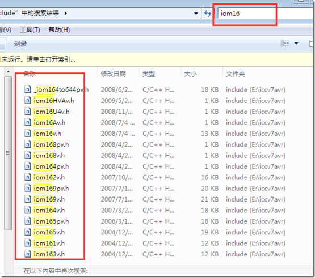
Task: Select file icon of iom163v.h
Action: point(28,254)
